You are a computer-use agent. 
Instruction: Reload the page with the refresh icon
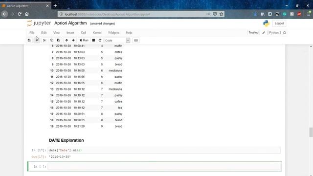coord(20,14)
